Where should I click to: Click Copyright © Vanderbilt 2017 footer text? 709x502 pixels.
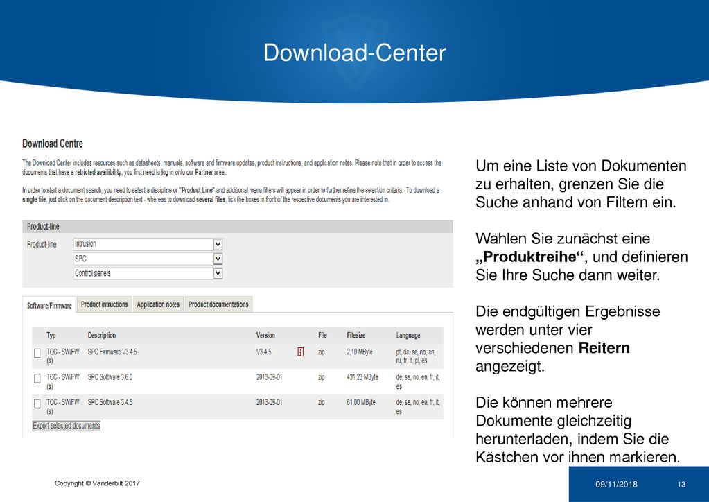coord(97,483)
